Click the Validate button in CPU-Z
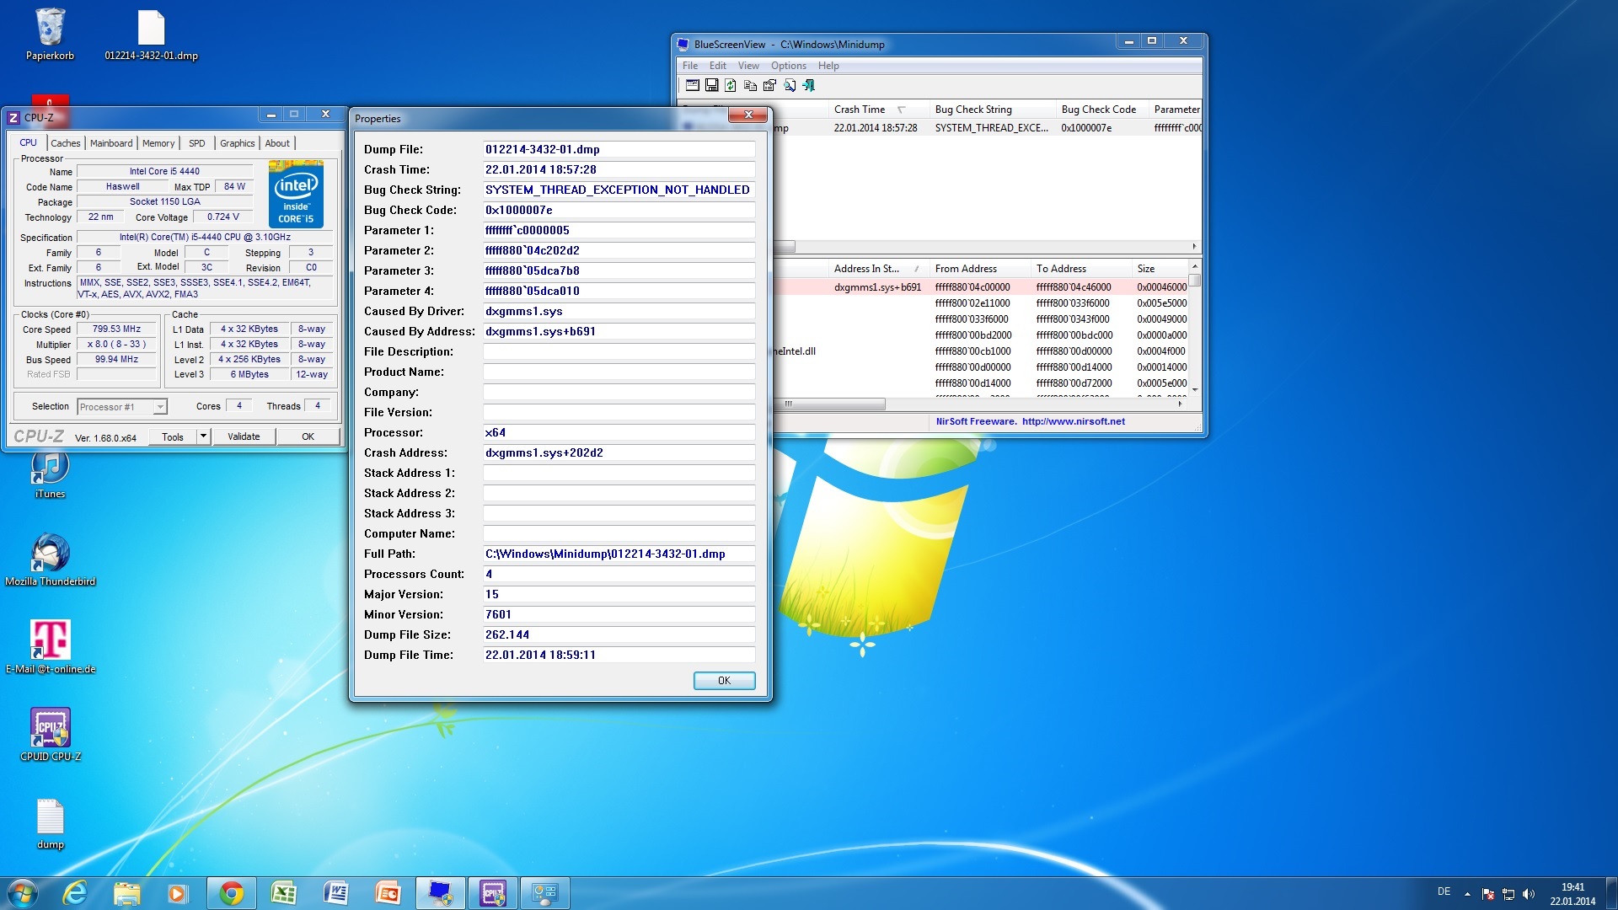This screenshot has width=1618, height=910. pos(244,436)
